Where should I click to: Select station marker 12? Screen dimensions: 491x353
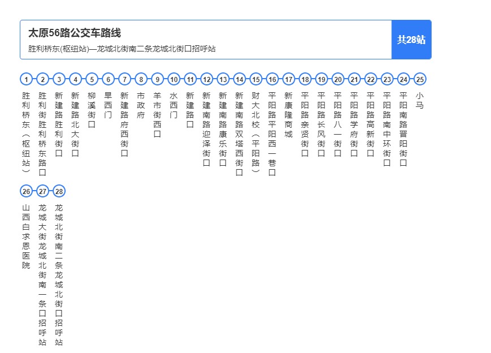point(206,79)
